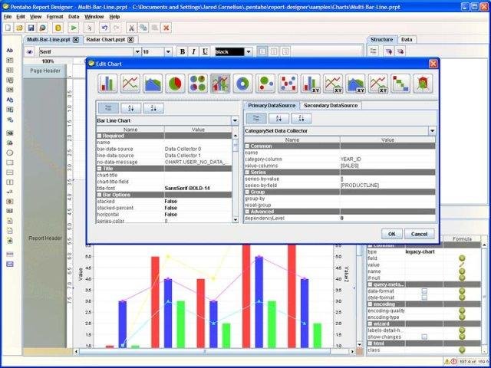This screenshot has width=491, height=368.
Task: Select the scatter plot chart icon
Action: [288, 84]
